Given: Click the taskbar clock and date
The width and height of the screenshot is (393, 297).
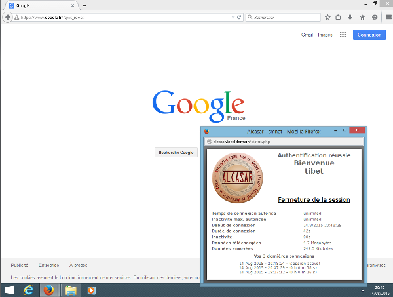Looking at the screenshot, I should pyautogui.click(x=380, y=290).
